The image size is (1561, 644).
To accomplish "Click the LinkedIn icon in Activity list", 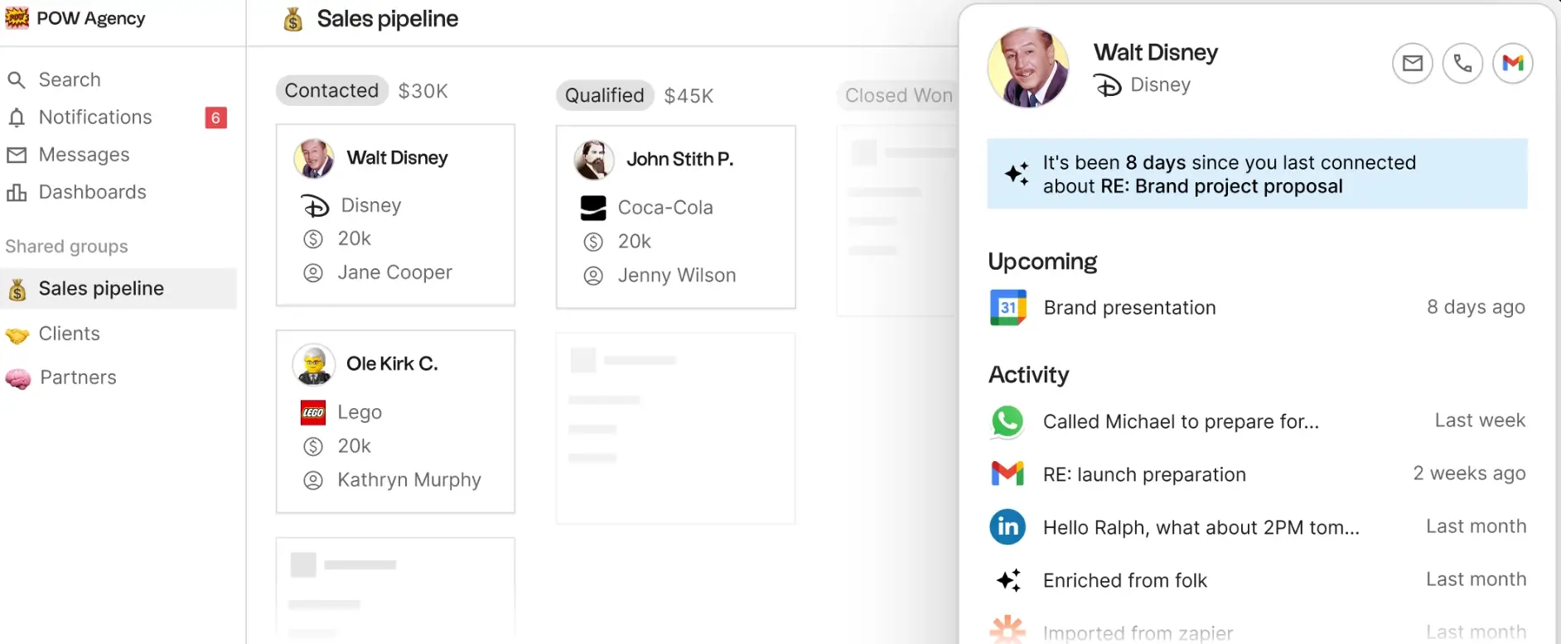I will coord(1008,527).
